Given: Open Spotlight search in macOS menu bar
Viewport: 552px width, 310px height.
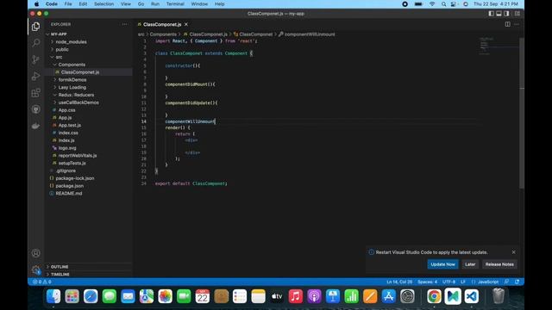Looking at the screenshot, I should 443,3.
